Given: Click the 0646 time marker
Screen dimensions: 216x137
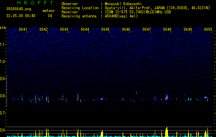Looking at the screenshot, I should pyautogui.click(x=126, y=29).
